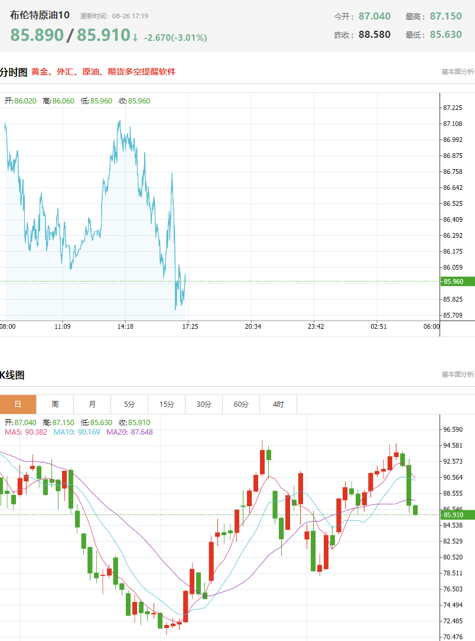Click the MA5 indicator label

26,432
